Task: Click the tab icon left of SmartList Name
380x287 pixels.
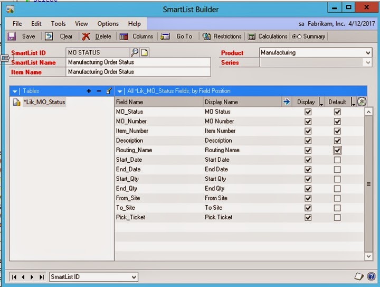Action: coord(5,58)
